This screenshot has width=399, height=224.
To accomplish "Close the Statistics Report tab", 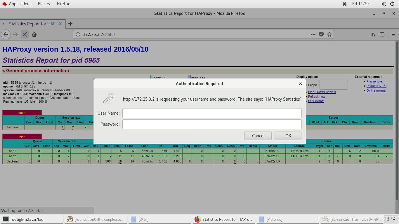I will point(60,24).
